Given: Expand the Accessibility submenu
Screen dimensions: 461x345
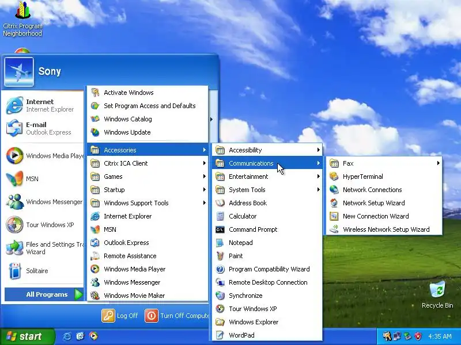Looking at the screenshot, I should coord(267,150).
